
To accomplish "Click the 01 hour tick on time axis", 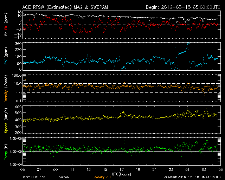I will click(187, 169).
